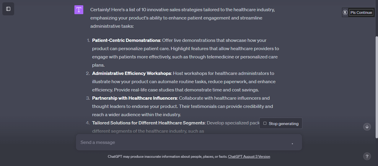Click the circled K extension icon
378x166 pixels.
[345, 12]
